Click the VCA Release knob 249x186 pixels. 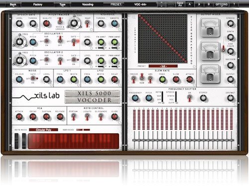point(60,117)
